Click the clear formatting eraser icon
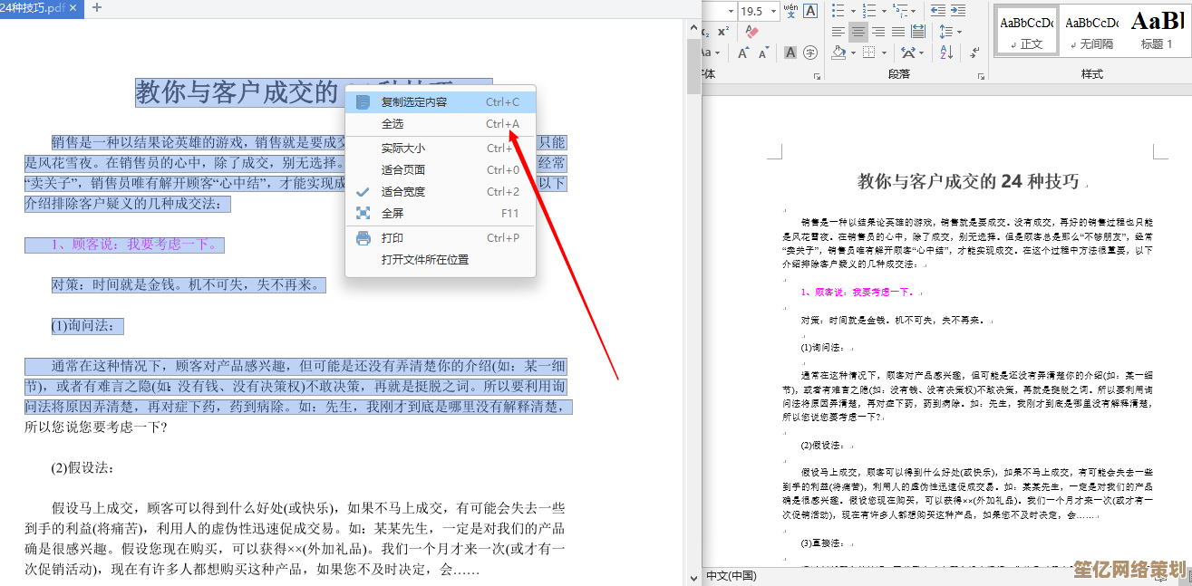Image resolution: width=1192 pixels, height=586 pixels. point(751,32)
